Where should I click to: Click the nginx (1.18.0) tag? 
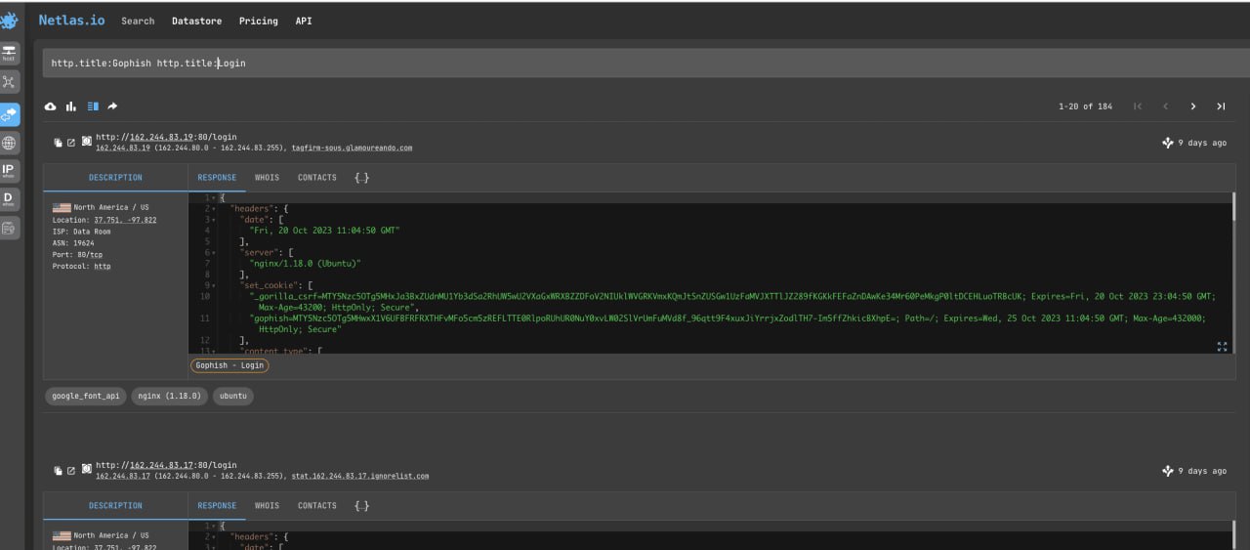169,396
